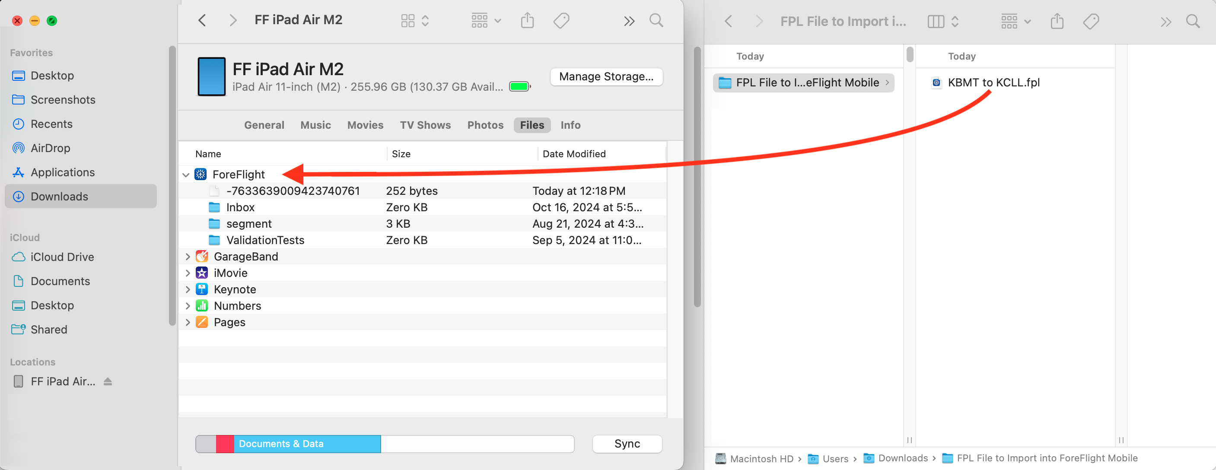The image size is (1216, 470).
Task: Open the Info tab
Action: 570,125
